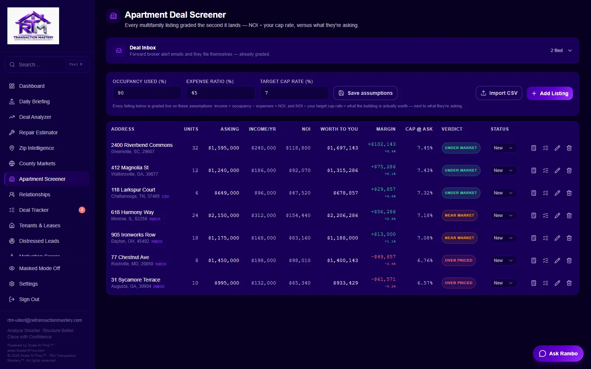The image size is (591, 369).
Task: Click Sign Out
Action: 47,299
